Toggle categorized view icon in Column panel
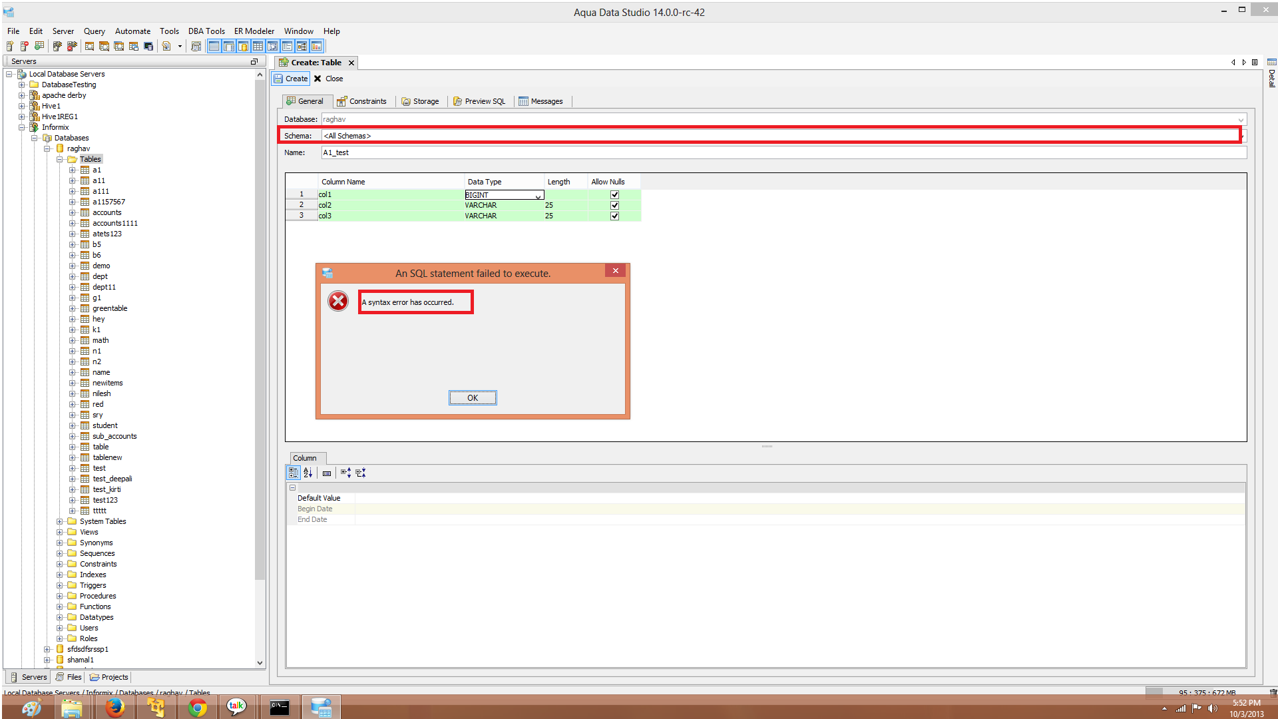Viewport: 1278px width, 719px height. tap(294, 473)
